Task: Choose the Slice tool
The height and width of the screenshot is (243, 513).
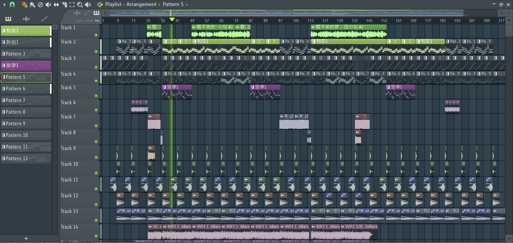Action: pyautogui.click(x=64, y=4)
